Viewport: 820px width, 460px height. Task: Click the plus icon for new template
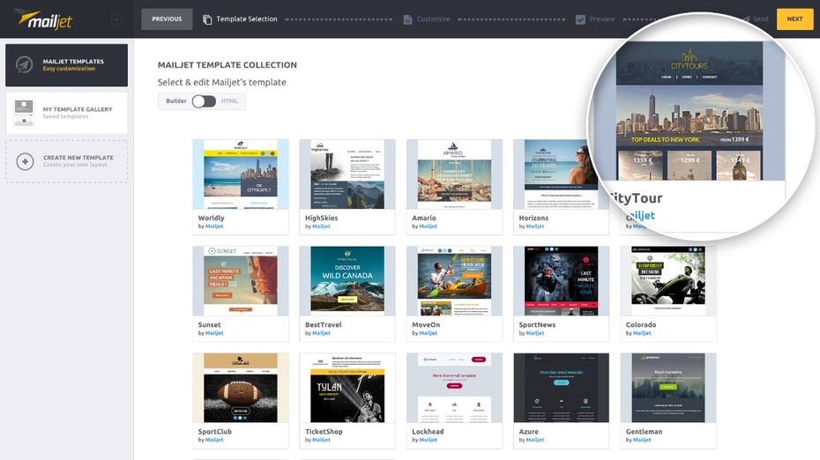tap(25, 161)
